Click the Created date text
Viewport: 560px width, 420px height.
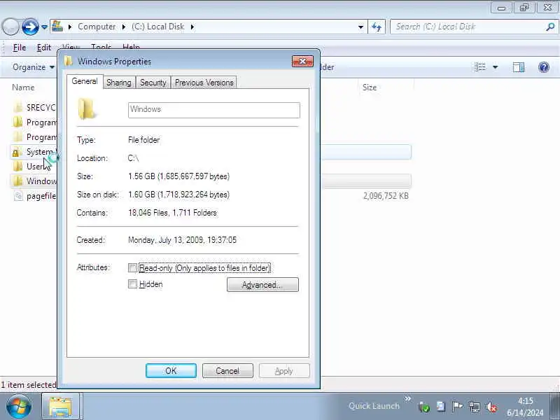tap(182, 240)
